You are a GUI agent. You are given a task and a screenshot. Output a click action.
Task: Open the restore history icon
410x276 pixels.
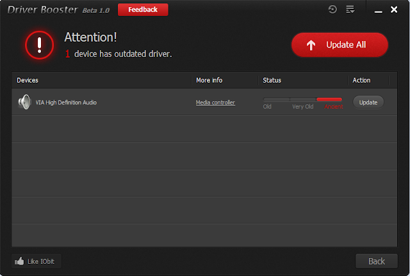(332, 10)
